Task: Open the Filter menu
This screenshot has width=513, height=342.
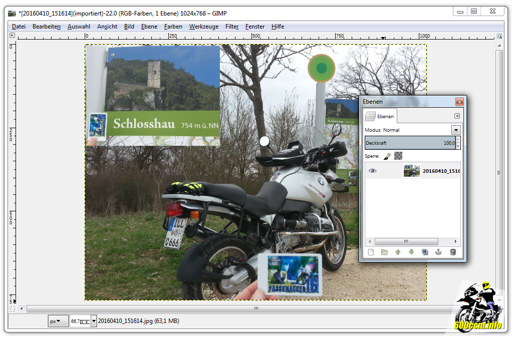Action: click(231, 27)
